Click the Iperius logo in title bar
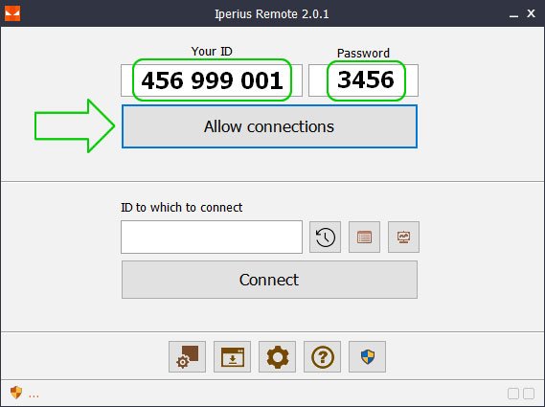 (x=12, y=13)
